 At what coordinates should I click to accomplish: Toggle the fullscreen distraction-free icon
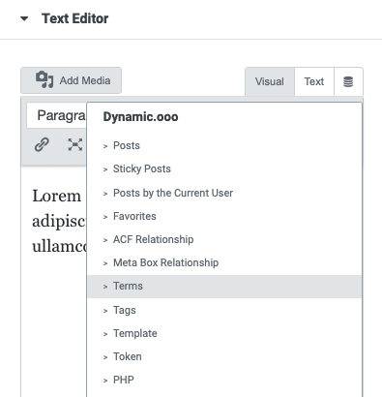pos(75,144)
